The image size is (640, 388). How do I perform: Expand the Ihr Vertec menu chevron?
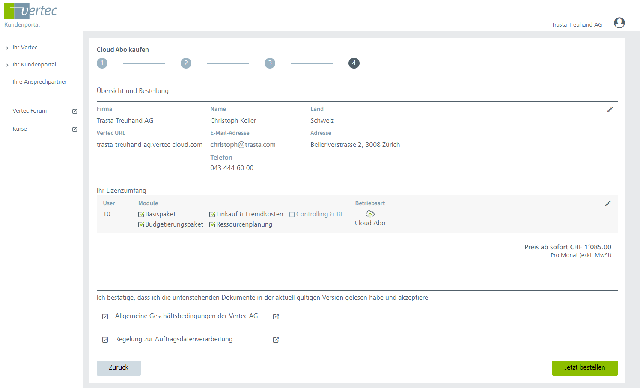[x=7, y=48]
